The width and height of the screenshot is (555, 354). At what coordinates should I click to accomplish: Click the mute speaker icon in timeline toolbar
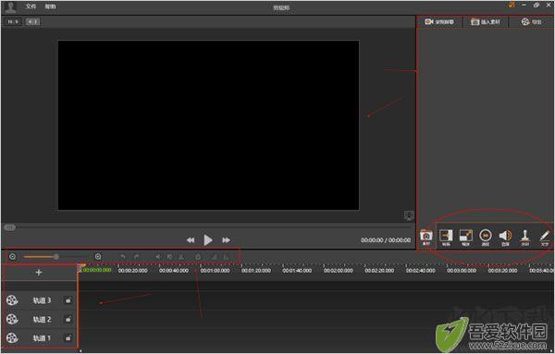click(x=158, y=257)
